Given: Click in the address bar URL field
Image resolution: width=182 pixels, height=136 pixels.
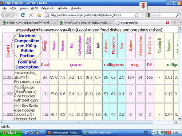Looking at the screenshot, I should (x=92, y=15).
